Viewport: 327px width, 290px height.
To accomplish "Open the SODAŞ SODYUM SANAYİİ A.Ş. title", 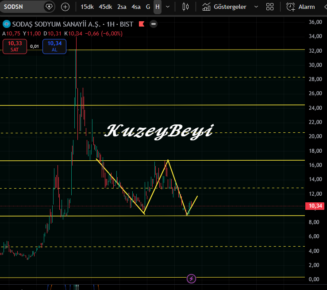I will point(56,24).
